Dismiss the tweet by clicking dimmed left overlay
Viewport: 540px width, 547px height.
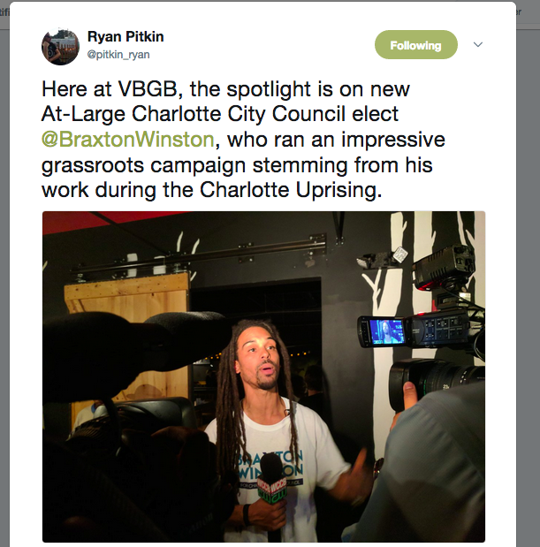click(x=4, y=279)
